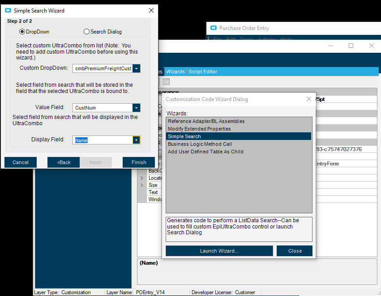This screenshot has height=296, width=381.
Task: Click Close in Code Wizard Dialog
Action: click(x=295, y=251)
